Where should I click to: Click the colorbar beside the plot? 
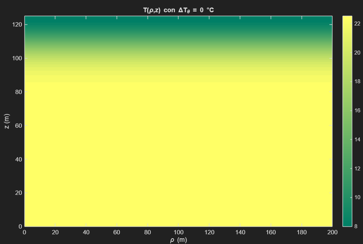coord(347,121)
